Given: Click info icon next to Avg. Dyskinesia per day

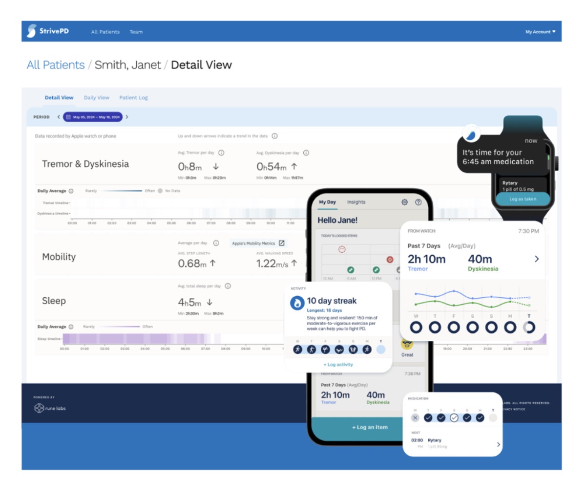Looking at the screenshot, I should (x=306, y=153).
